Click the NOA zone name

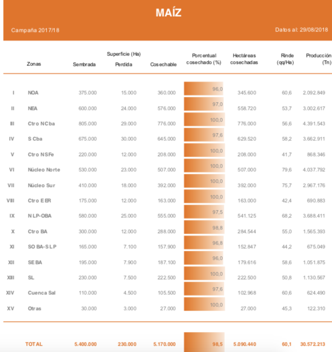tap(33, 93)
